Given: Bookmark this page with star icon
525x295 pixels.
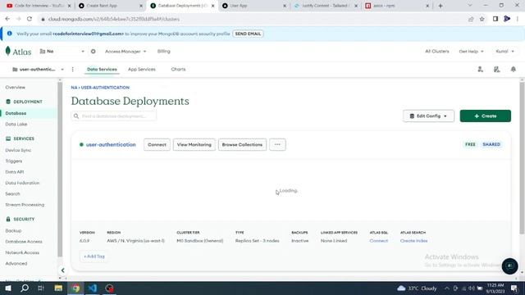Looking at the screenshot, I should coord(482,19).
